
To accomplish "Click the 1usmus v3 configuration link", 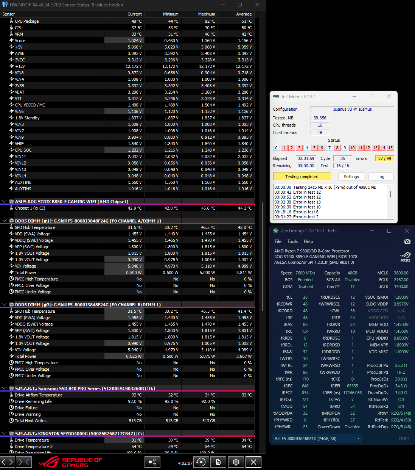I will tap(352, 109).
